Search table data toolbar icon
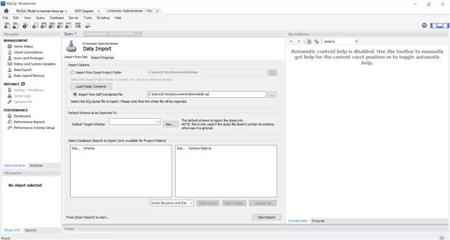This screenshot has height=240, width=450. (78, 26)
